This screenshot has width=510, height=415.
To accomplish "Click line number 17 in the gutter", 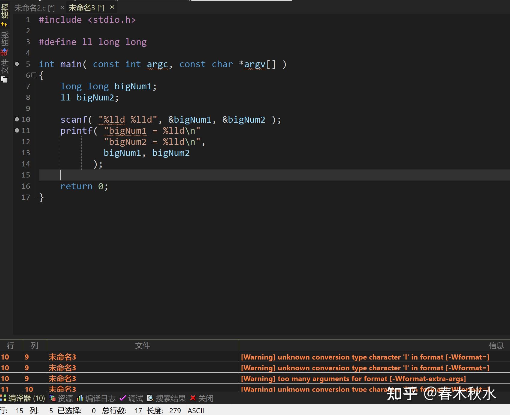I will point(26,197).
